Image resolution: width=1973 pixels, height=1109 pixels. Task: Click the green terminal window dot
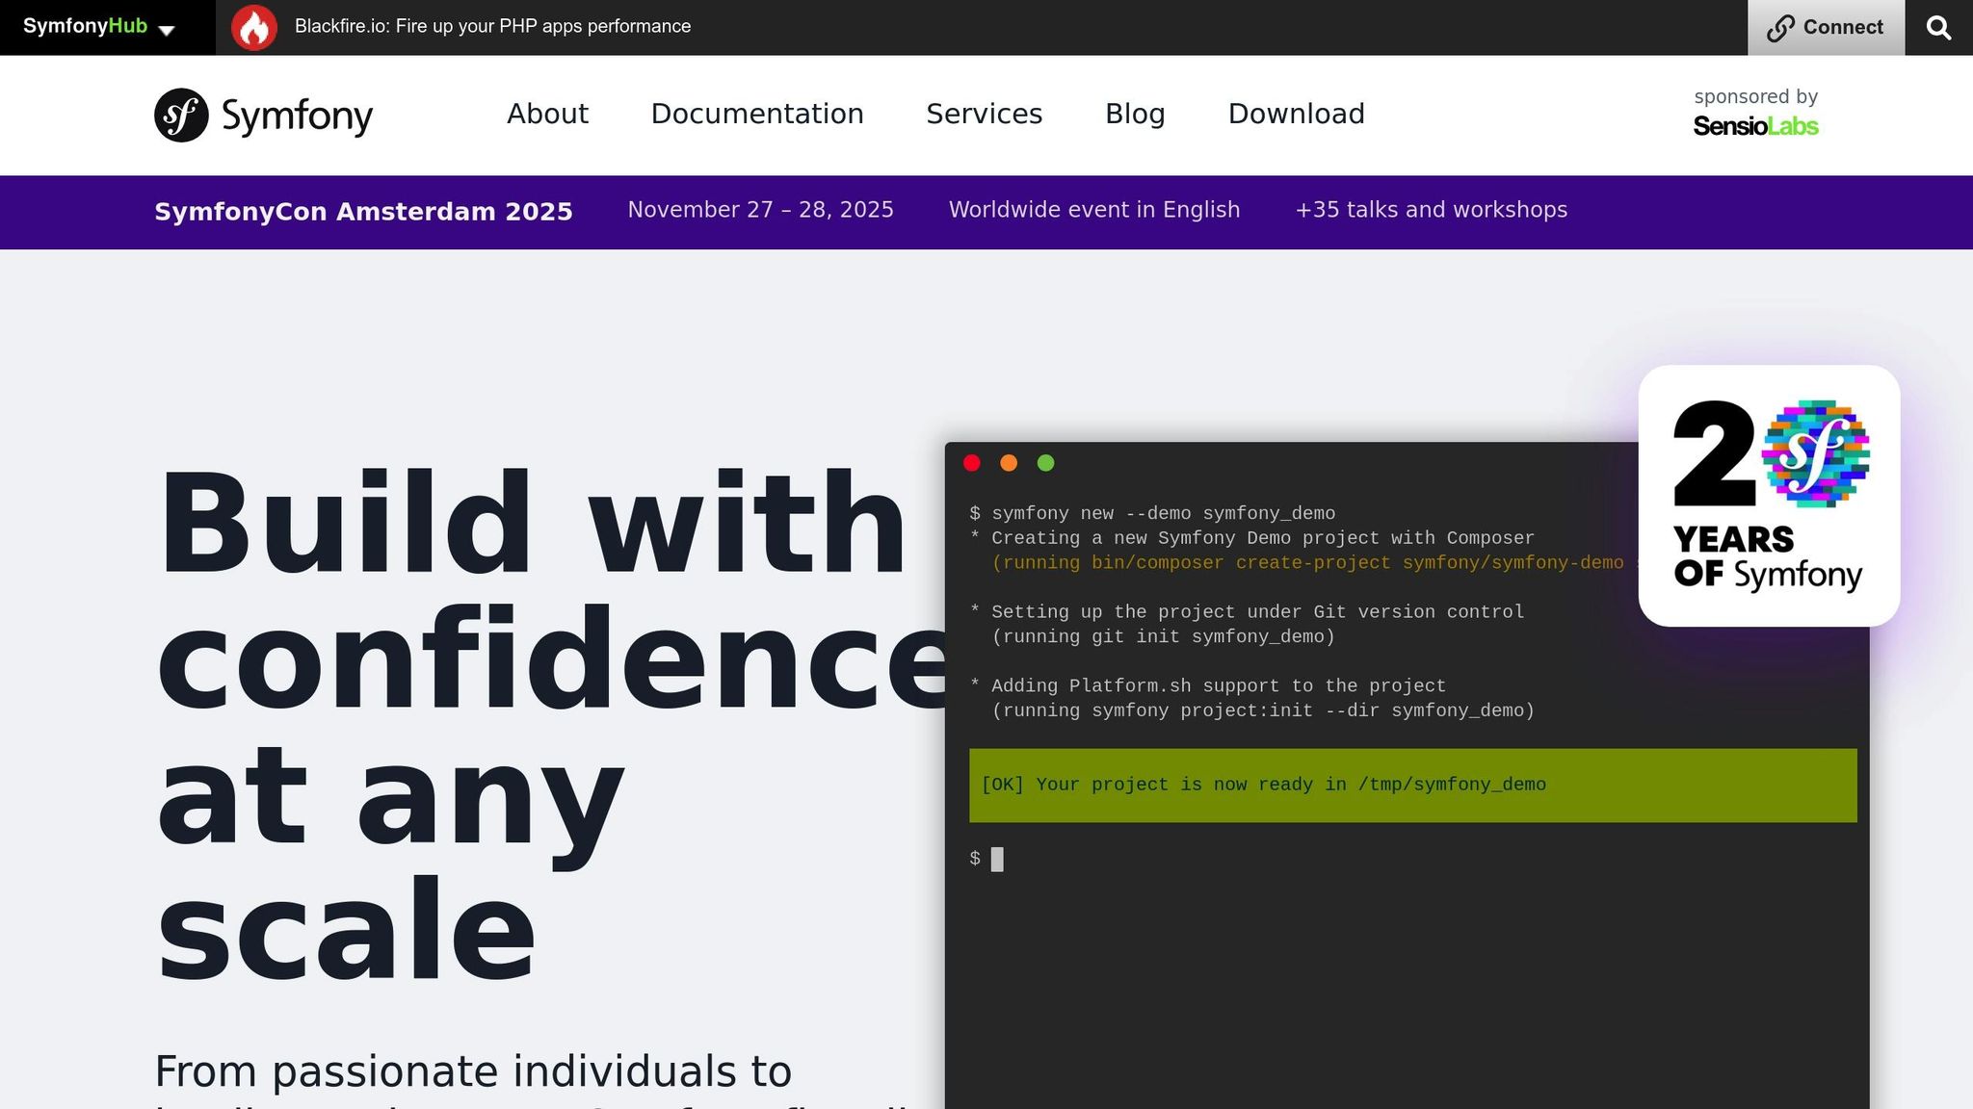click(x=1045, y=463)
